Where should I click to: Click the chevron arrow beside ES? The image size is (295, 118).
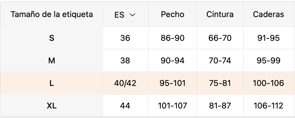coord(132,15)
